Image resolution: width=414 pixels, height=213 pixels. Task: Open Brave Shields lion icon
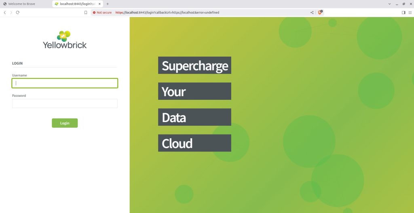(x=320, y=13)
